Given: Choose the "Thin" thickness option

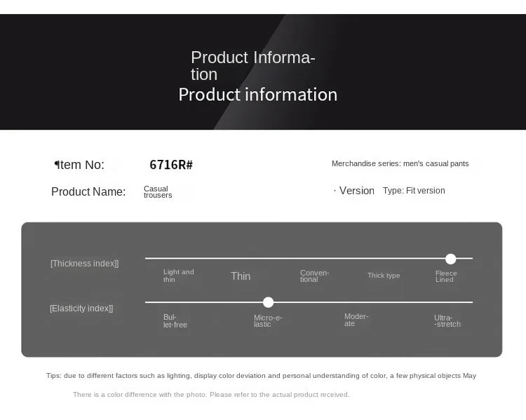Looking at the screenshot, I should point(241,276).
